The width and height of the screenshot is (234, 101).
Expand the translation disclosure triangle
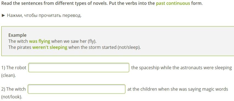coord(3,15)
